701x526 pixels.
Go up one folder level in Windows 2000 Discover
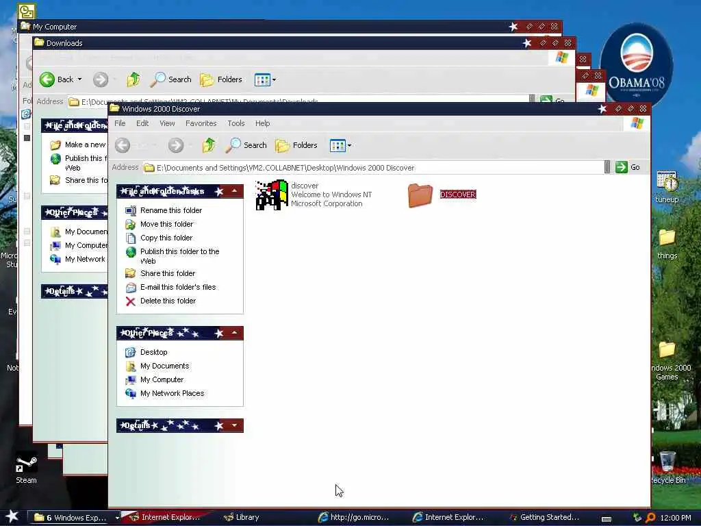coord(208,145)
